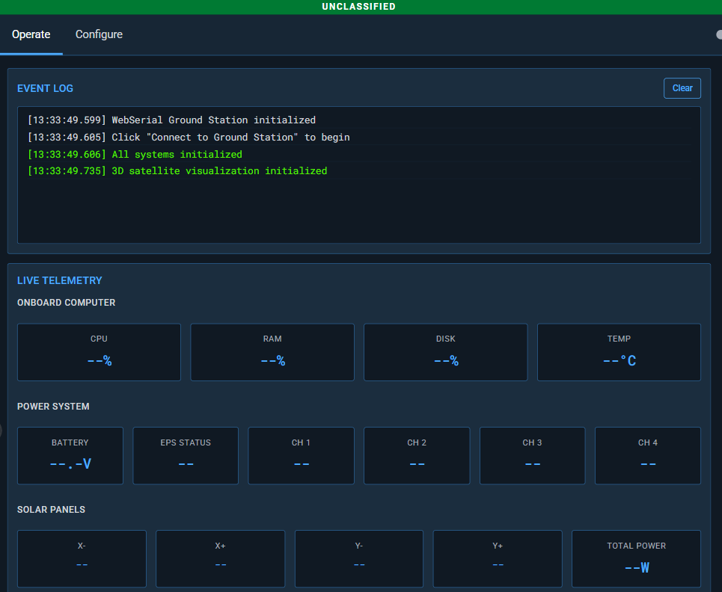Viewport: 722px width, 592px height.
Task: Select the TOTAL POWER card
Action: coord(637,559)
